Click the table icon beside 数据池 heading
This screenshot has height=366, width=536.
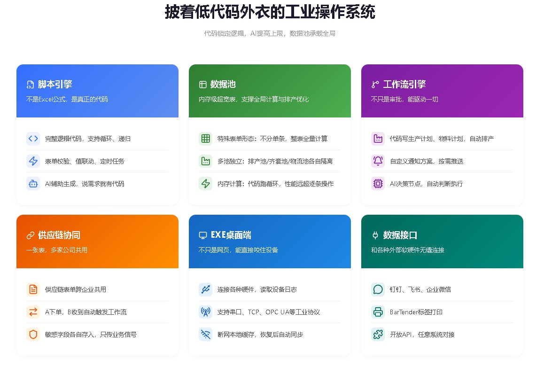tap(203, 85)
